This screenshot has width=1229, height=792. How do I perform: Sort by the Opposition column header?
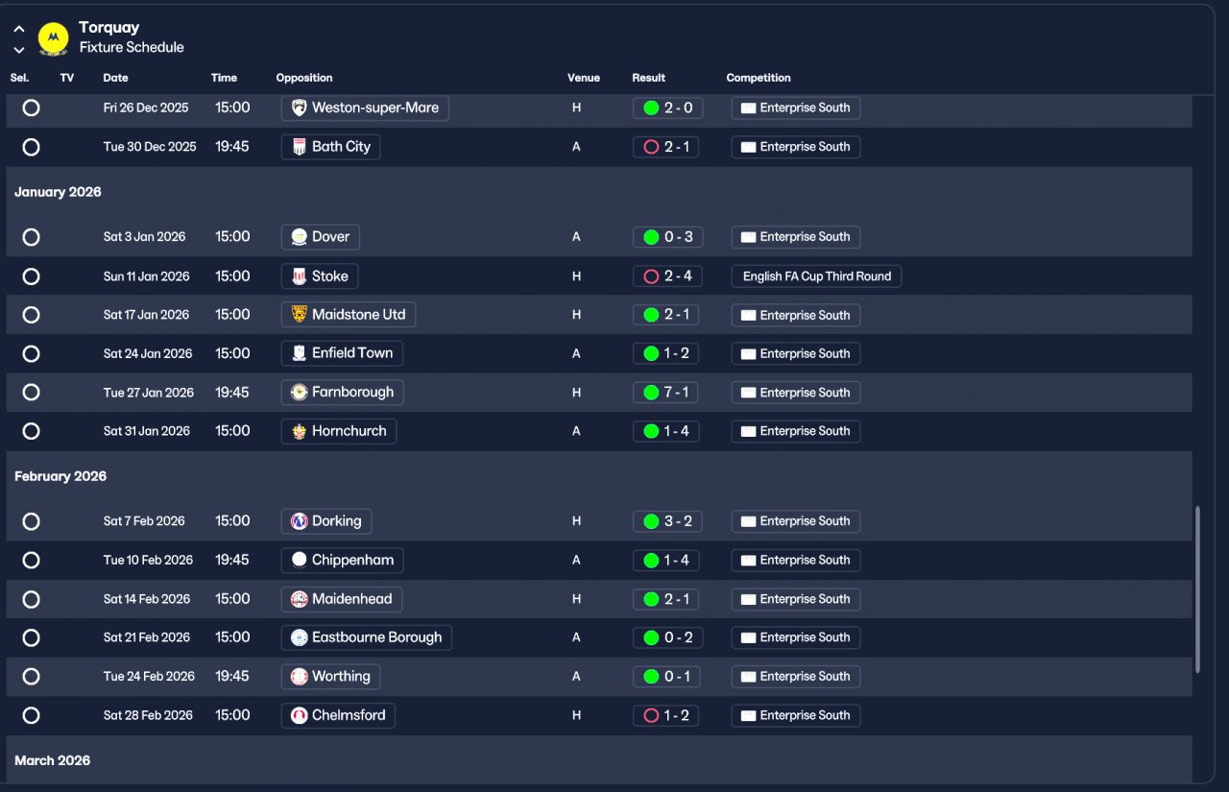click(304, 78)
